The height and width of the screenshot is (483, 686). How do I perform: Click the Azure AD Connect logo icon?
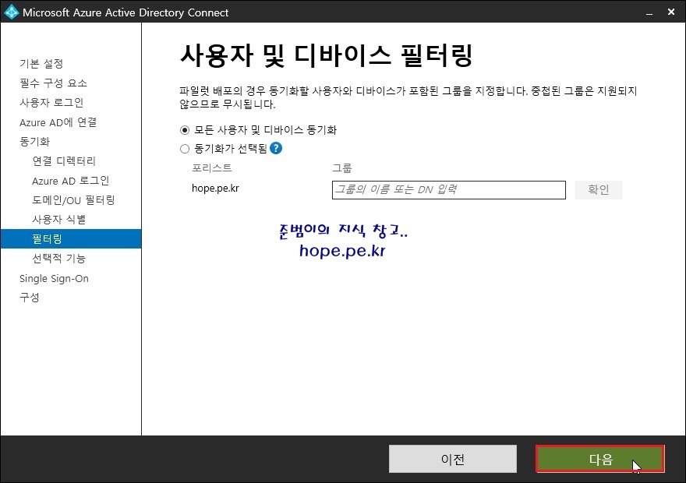click(11, 12)
